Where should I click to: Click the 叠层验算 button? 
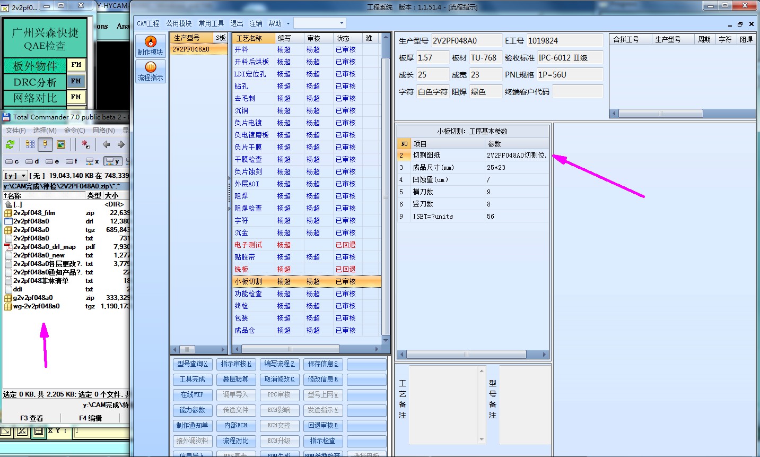(236, 380)
